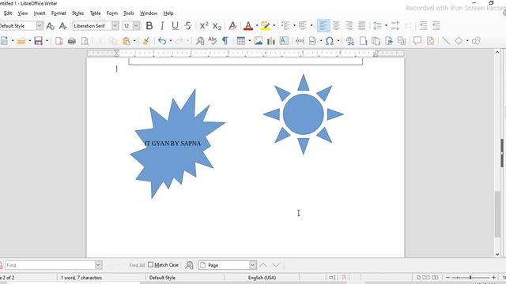Image resolution: width=506 pixels, height=284 pixels.
Task: Apply Superscript formatting
Action: tap(204, 26)
